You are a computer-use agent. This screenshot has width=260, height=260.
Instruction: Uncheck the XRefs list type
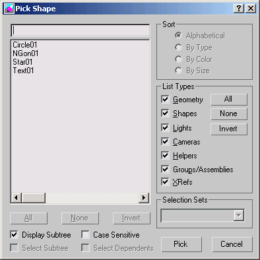point(165,181)
